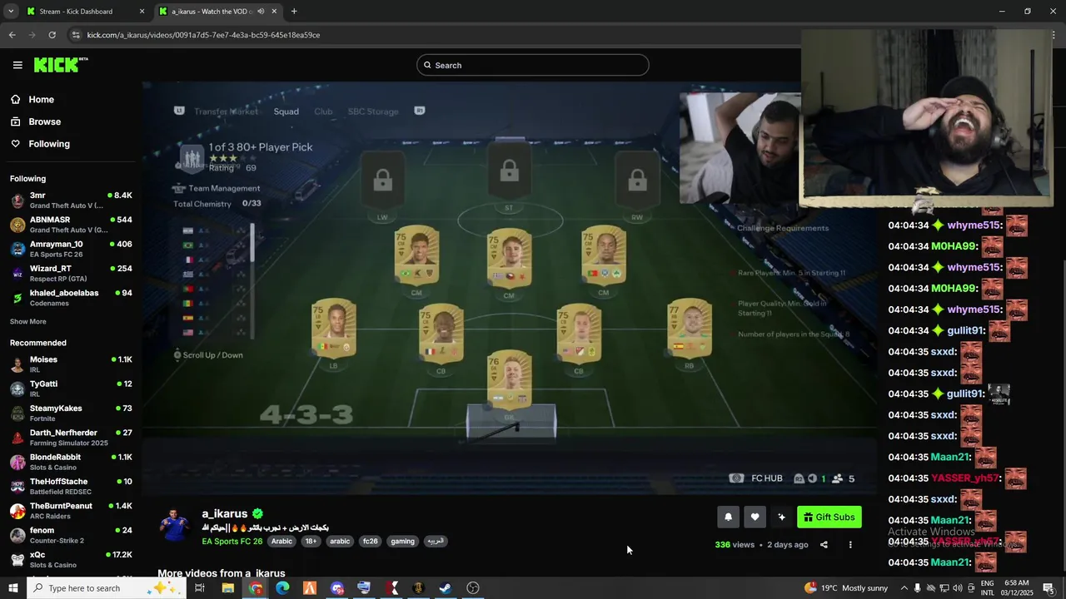Switch keyboard language ENG INTL
Viewport: 1066px width, 599px height.
pos(987,588)
